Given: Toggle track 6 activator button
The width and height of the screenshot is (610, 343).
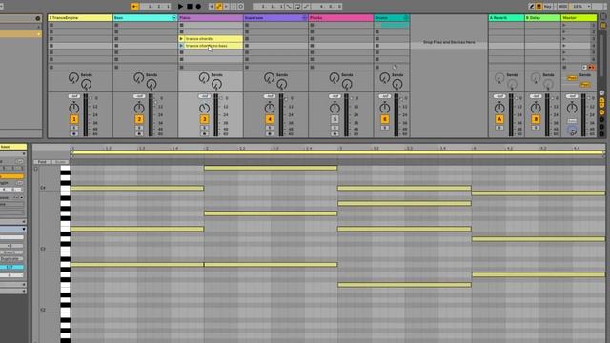Looking at the screenshot, I should pos(385,119).
